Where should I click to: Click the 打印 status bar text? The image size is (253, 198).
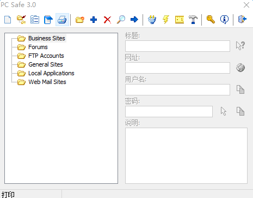[x=8, y=195]
